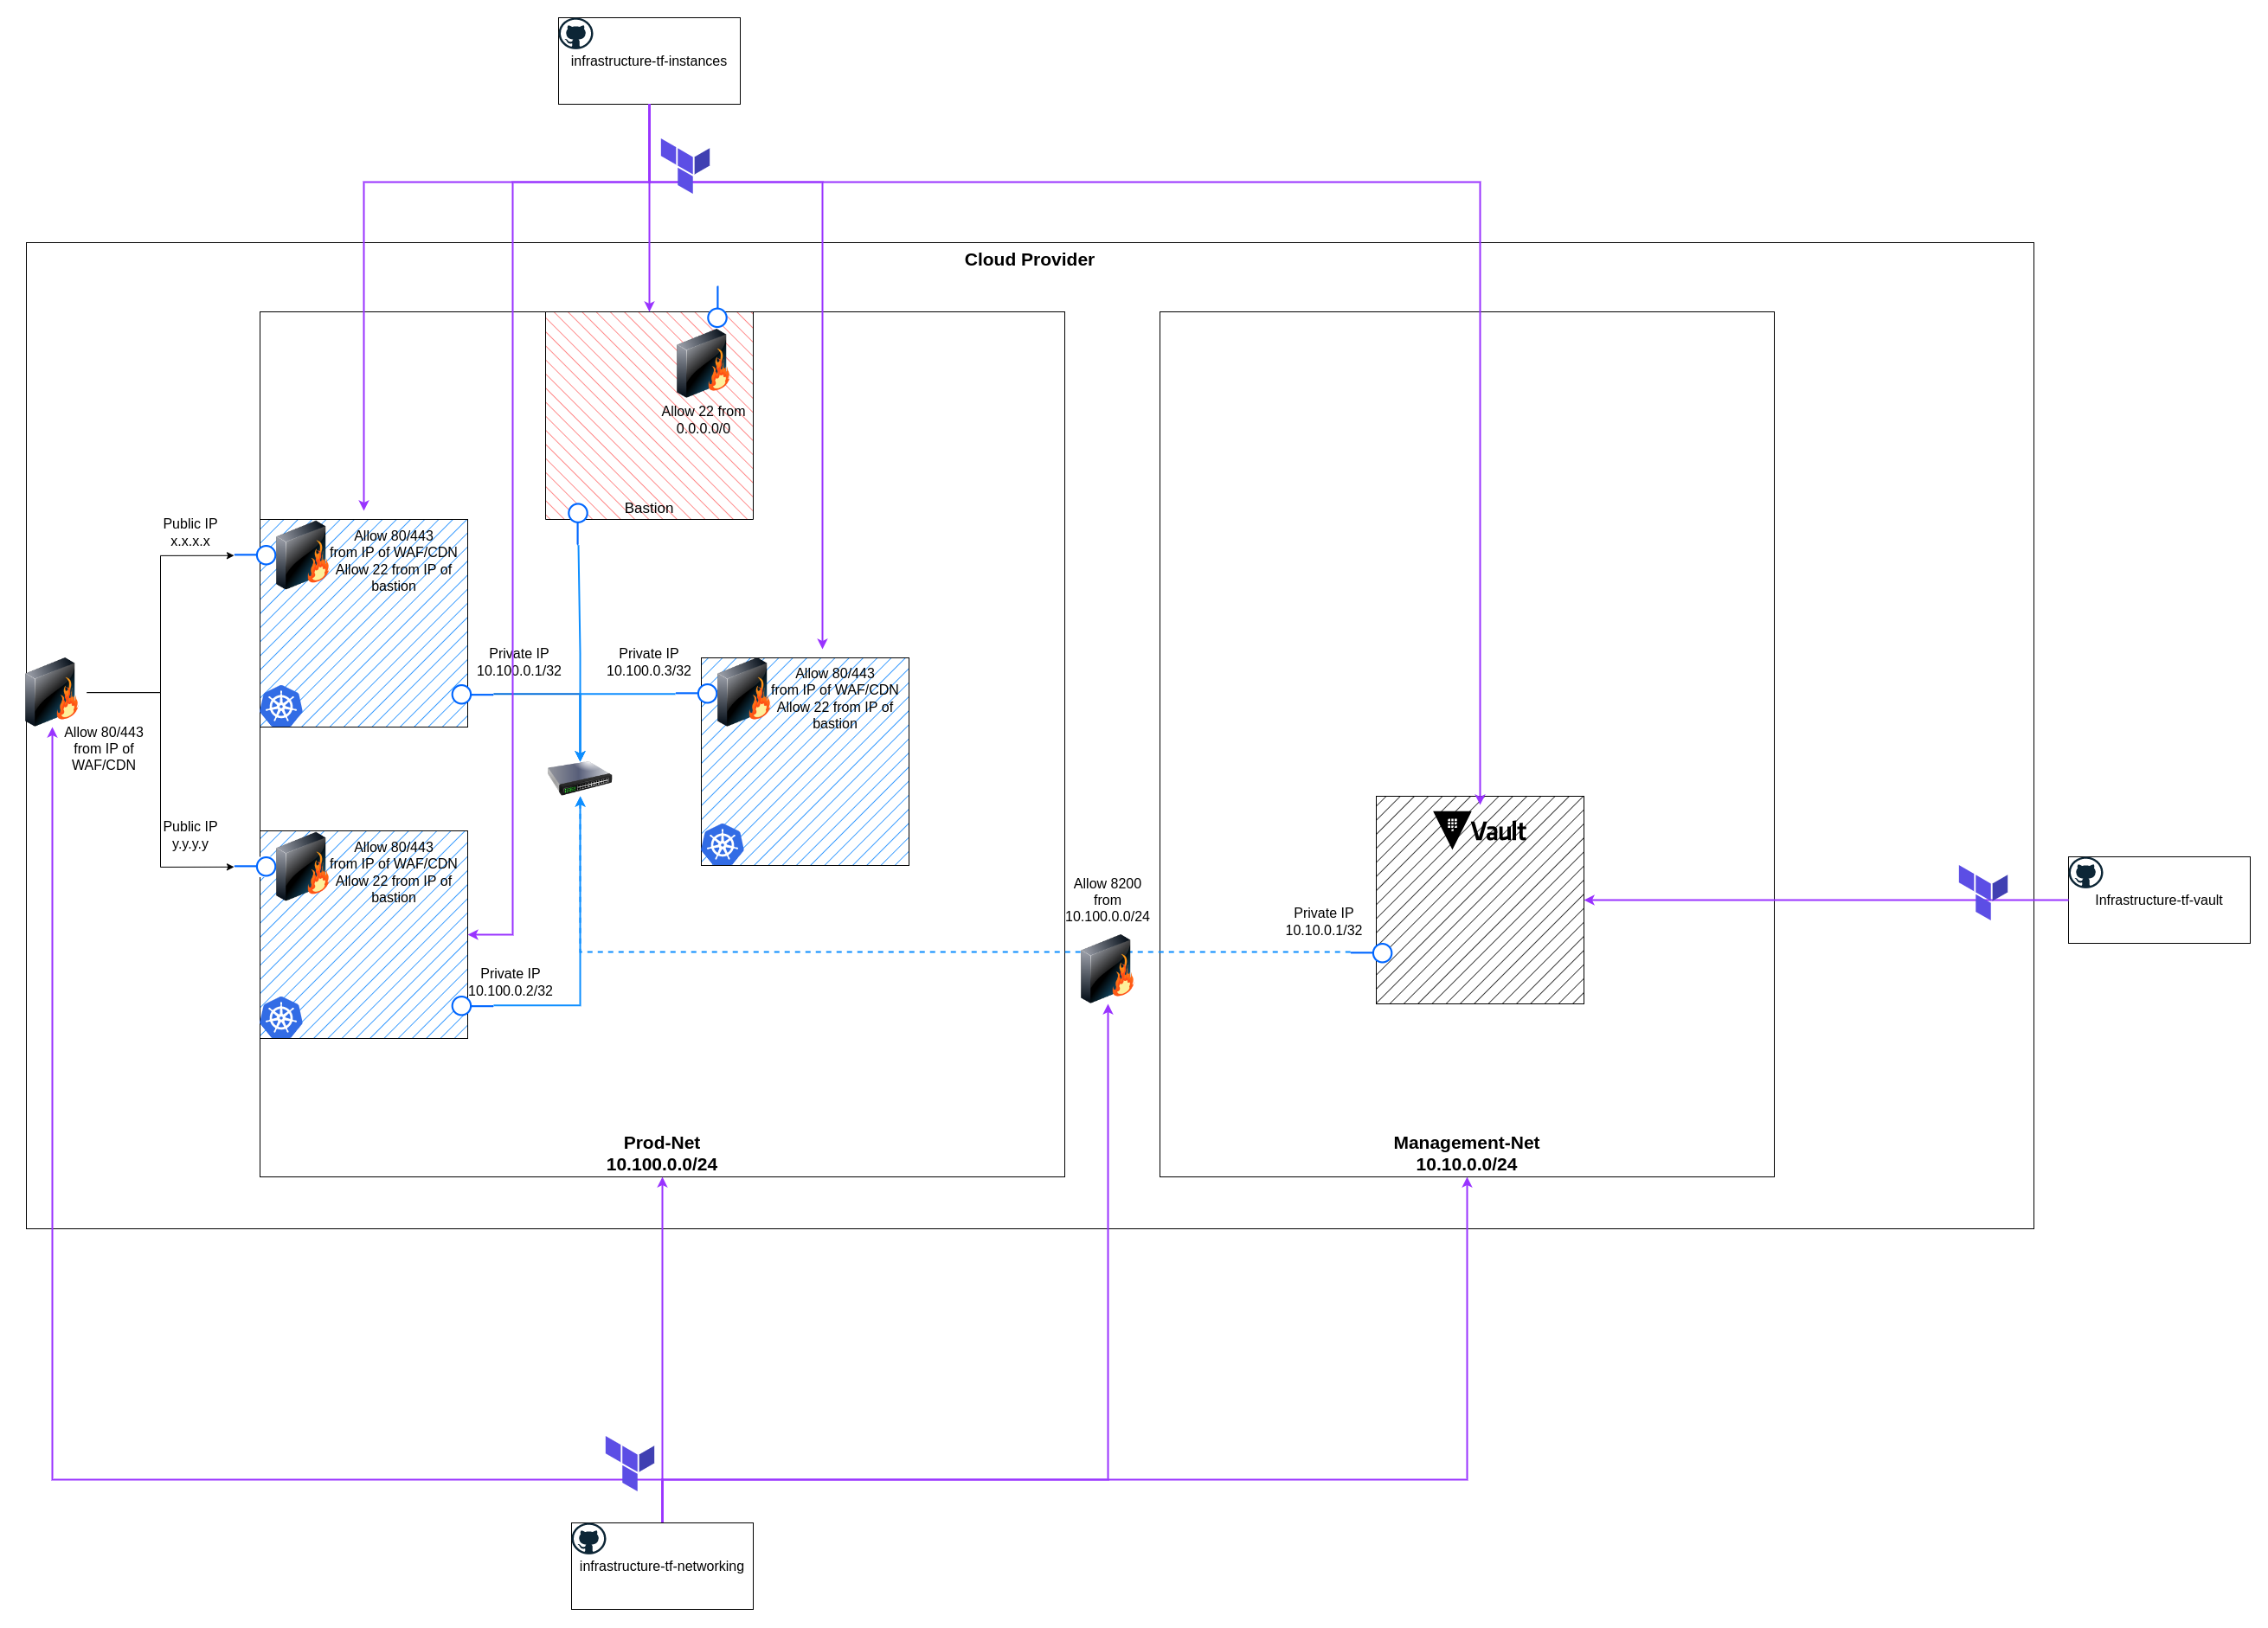This screenshot has height=1628, width=2268.
Task: Select 'Private IP 10.100.0.1/32' label
Action: click(519, 662)
